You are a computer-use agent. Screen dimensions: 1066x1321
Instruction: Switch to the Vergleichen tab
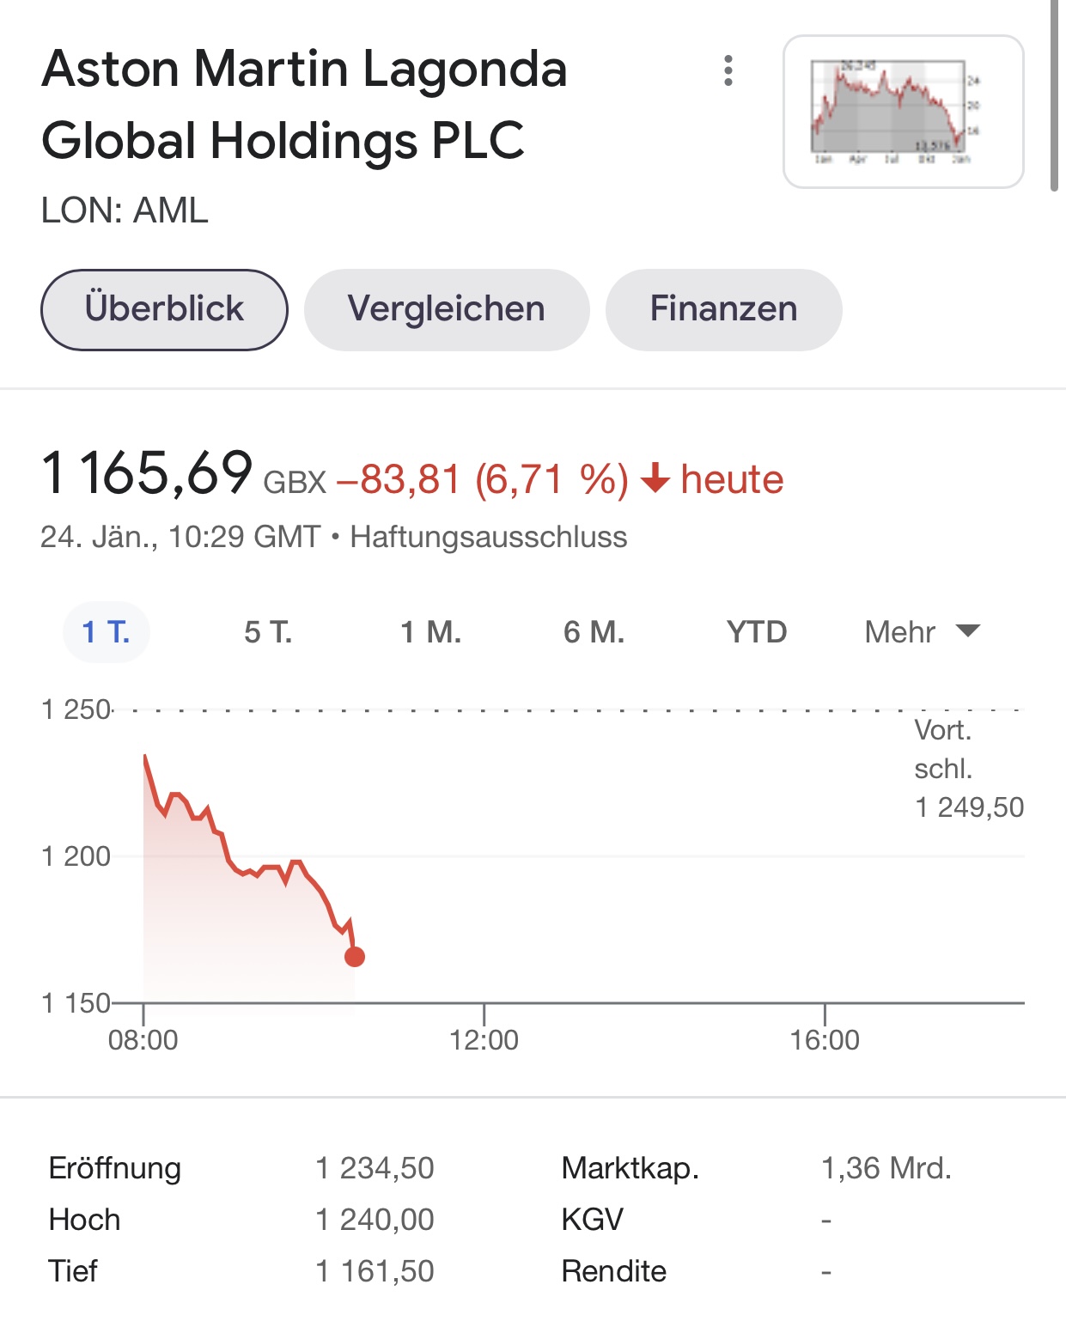[x=446, y=309]
